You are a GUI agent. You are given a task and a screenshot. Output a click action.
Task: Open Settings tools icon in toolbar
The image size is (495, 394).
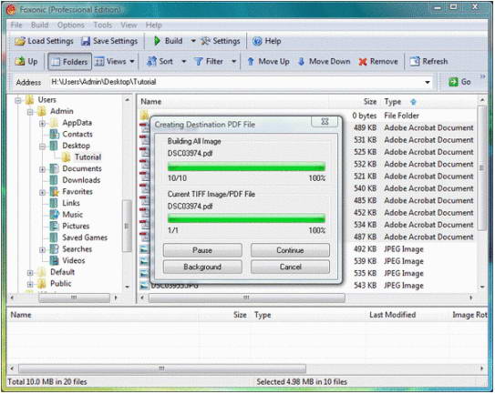click(205, 41)
